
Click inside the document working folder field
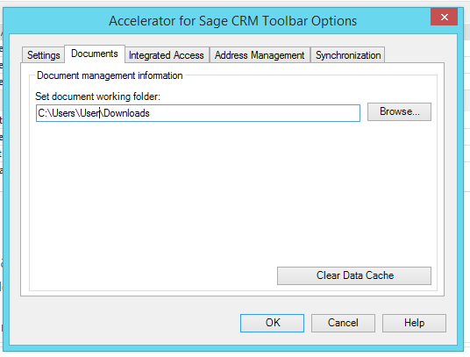pyautogui.click(x=198, y=113)
